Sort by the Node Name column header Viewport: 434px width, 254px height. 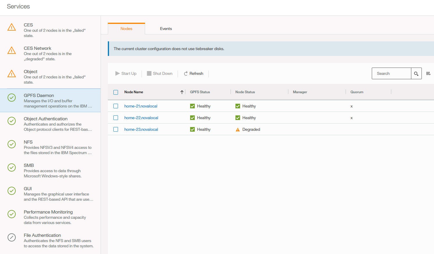134,92
